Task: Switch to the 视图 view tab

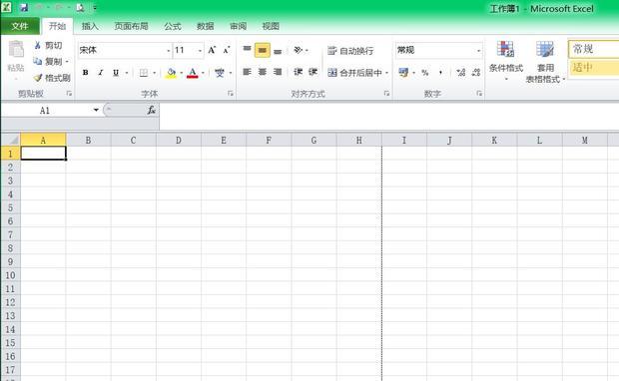Action: coord(271,26)
